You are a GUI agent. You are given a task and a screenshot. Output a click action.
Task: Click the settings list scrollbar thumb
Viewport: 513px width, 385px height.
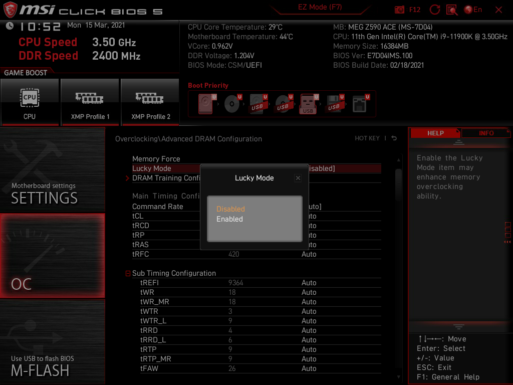398,185
